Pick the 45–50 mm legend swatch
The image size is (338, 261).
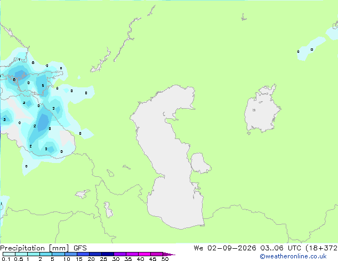tap(157, 254)
